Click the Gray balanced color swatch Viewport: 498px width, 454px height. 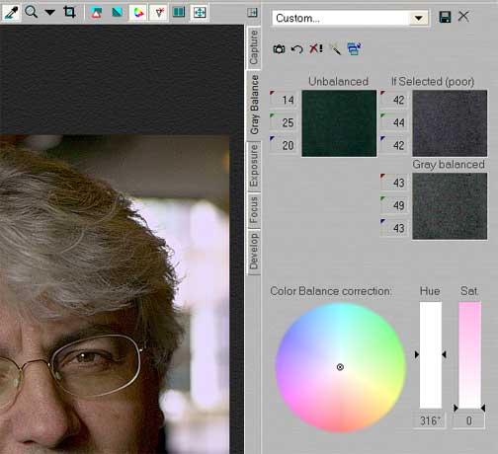pyautogui.click(x=450, y=206)
